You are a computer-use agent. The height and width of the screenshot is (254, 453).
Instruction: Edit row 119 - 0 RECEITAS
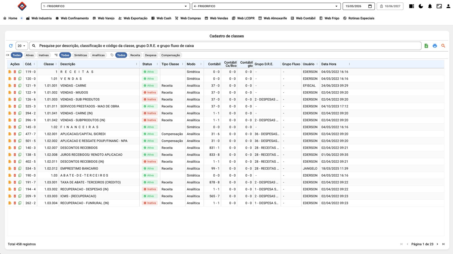tap(10, 72)
